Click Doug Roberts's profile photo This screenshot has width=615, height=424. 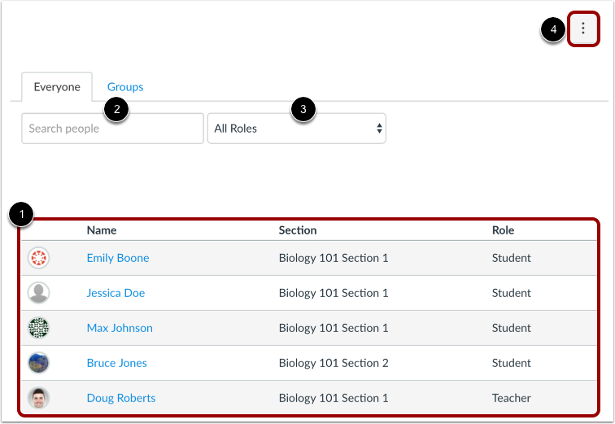pyautogui.click(x=38, y=398)
